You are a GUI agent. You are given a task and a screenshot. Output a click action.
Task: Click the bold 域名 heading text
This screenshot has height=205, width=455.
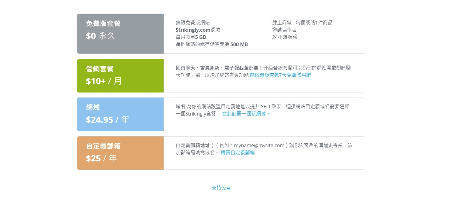pos(181,106)
